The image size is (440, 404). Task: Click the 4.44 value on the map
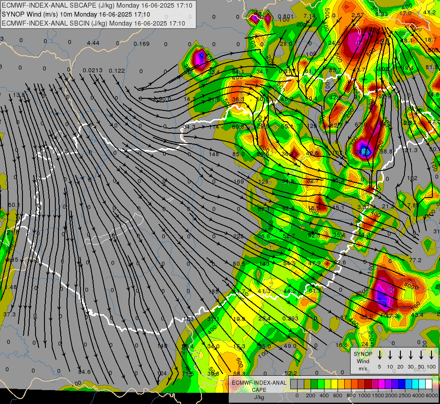tap(93, 43)
